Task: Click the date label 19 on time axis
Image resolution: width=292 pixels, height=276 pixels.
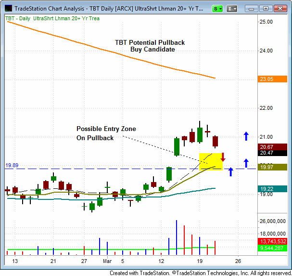Action: (200, 261)
